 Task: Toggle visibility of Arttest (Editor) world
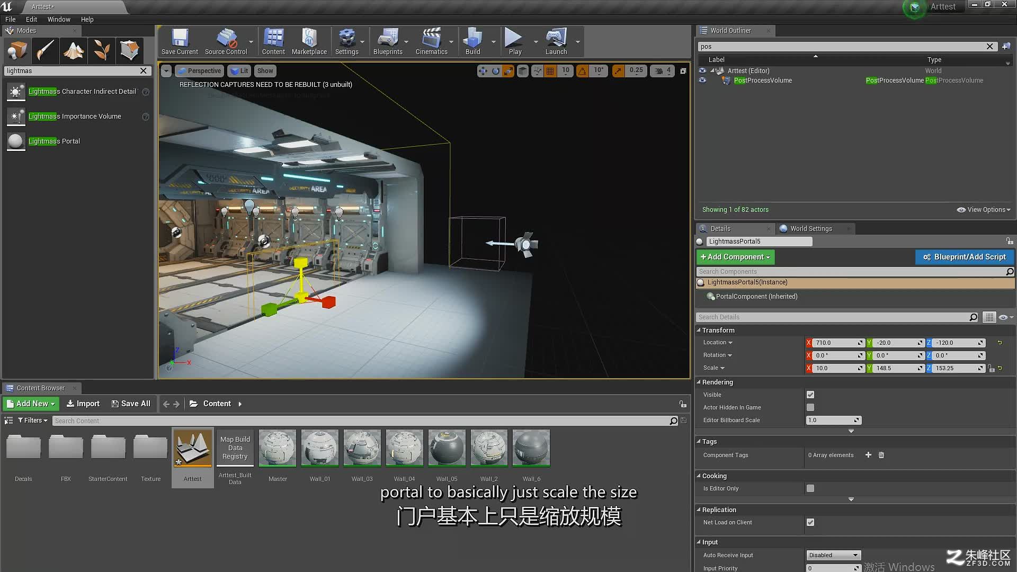point(702,70)
